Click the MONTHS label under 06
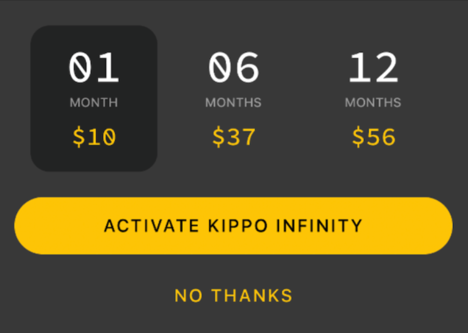Viewport: 468px width, 333px height. pos(233,102)
